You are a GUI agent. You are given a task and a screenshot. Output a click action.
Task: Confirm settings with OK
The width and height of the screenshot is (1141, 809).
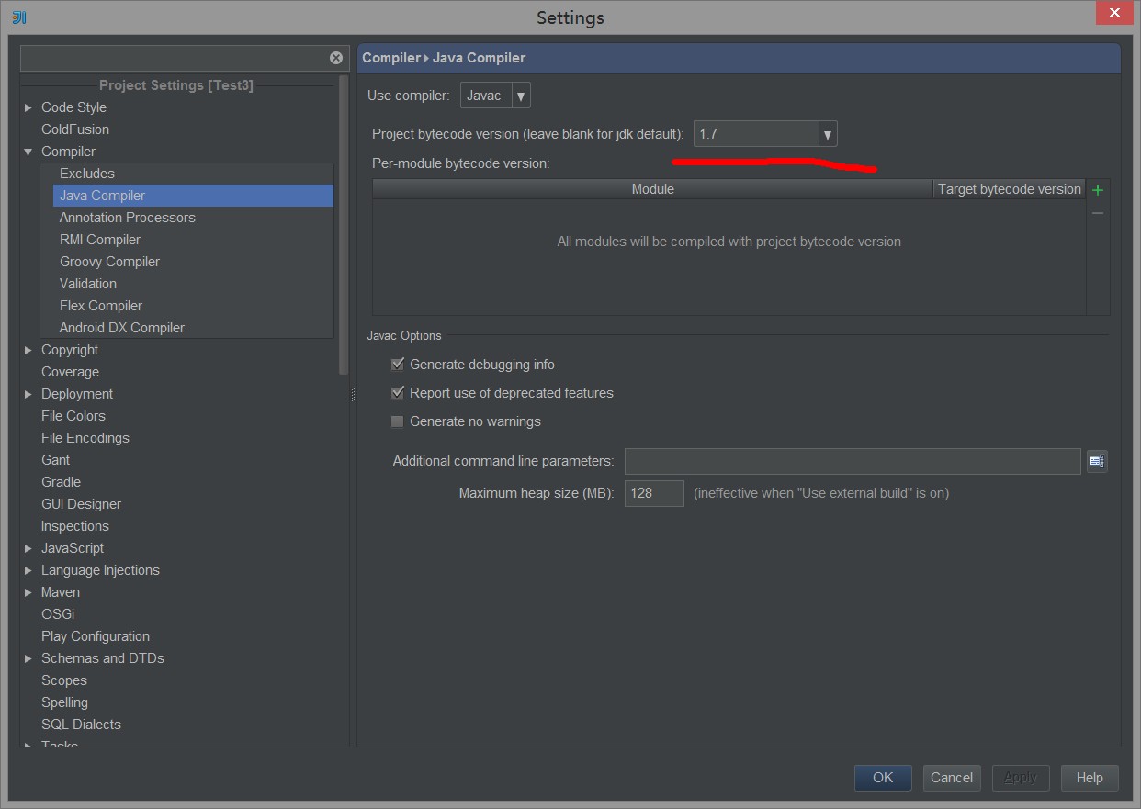882,778
